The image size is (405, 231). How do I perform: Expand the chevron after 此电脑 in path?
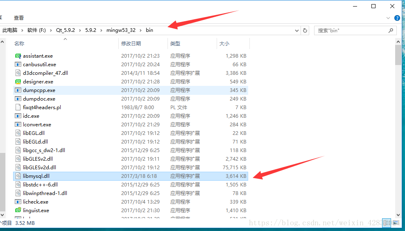[x=23, y=30]
